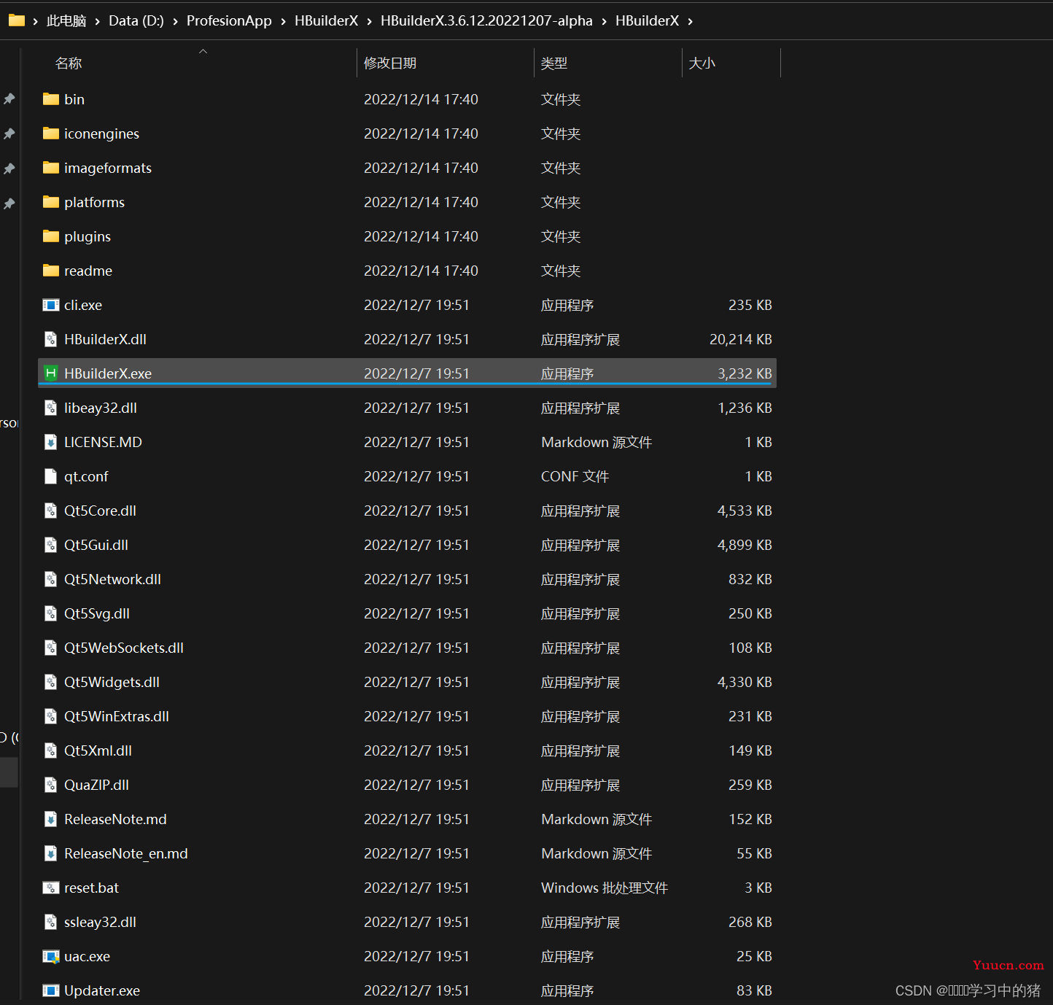The height and width of the screenshot is (1005, 1053).
Task: Expand chevron after ProfesionApp breadcrumb
Action: (x=283, y=21)
